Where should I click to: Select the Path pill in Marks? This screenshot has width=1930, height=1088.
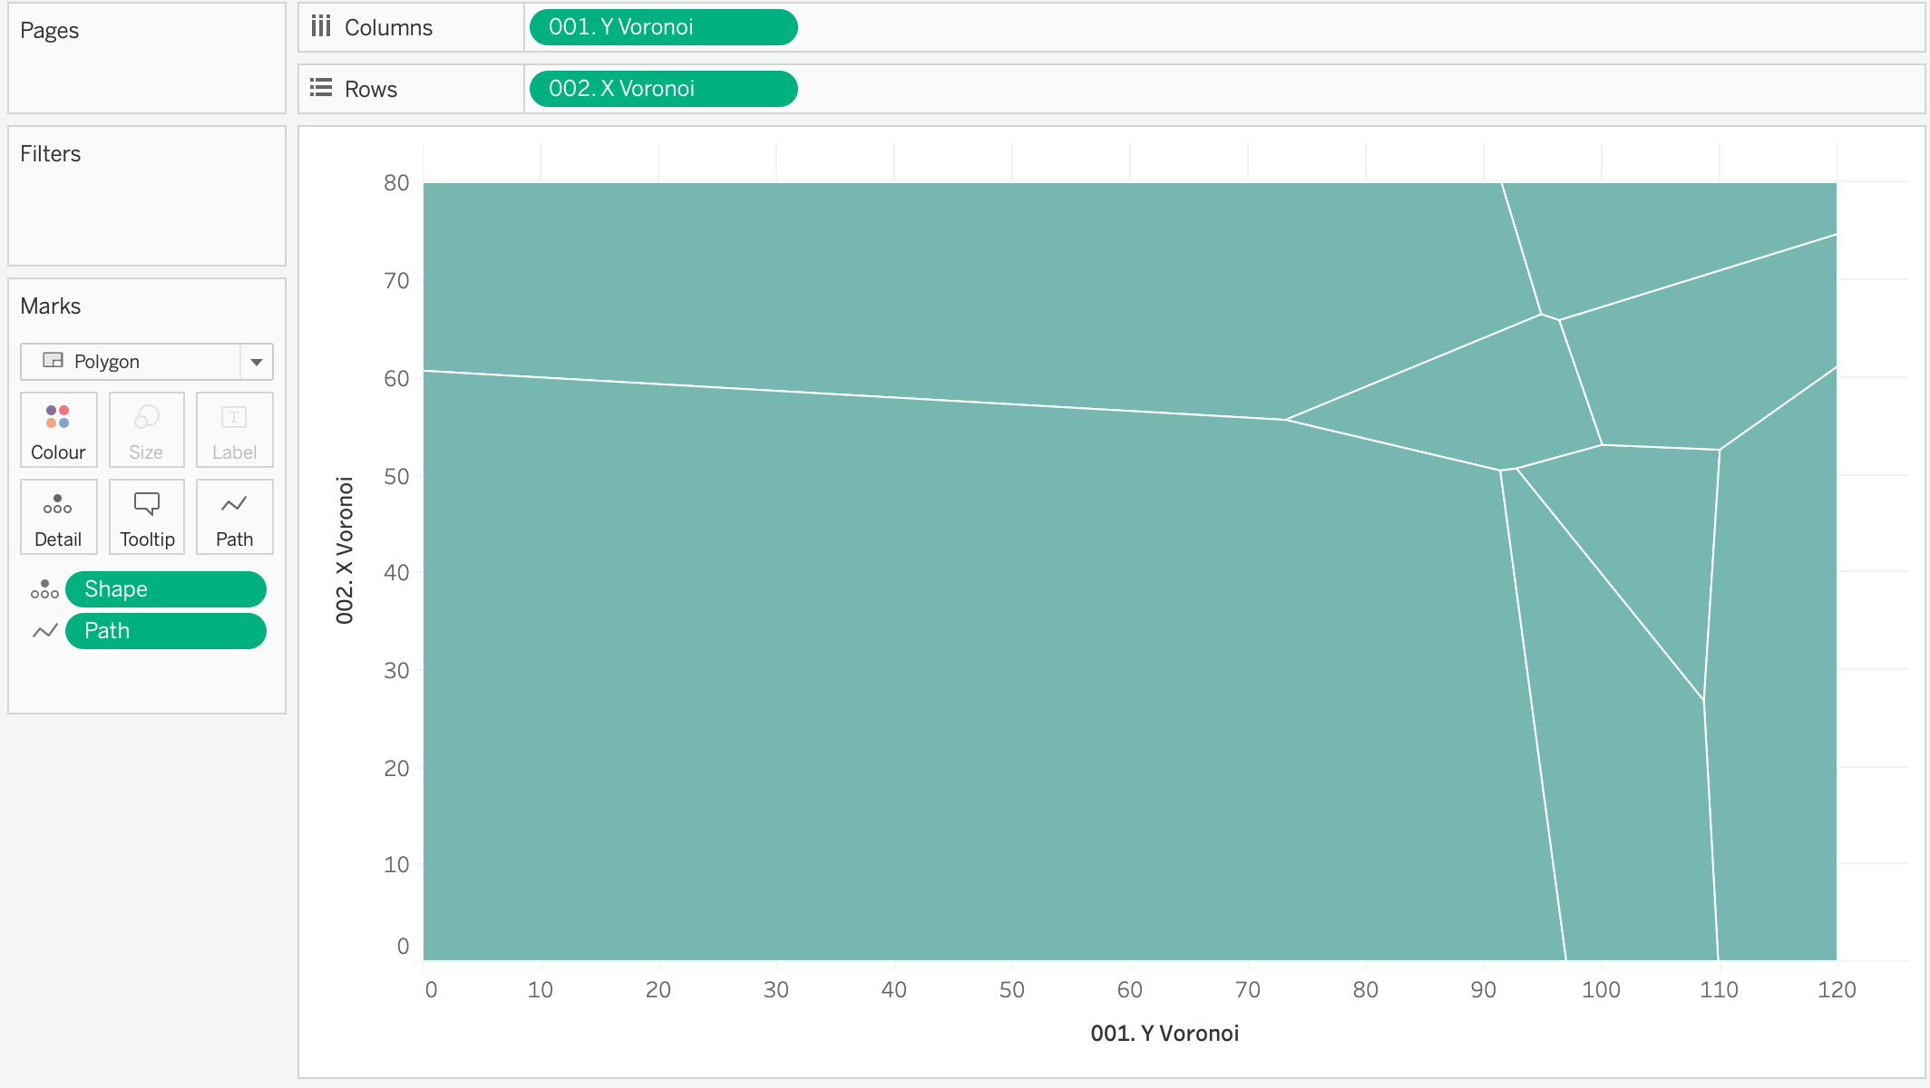pos(166,631)
